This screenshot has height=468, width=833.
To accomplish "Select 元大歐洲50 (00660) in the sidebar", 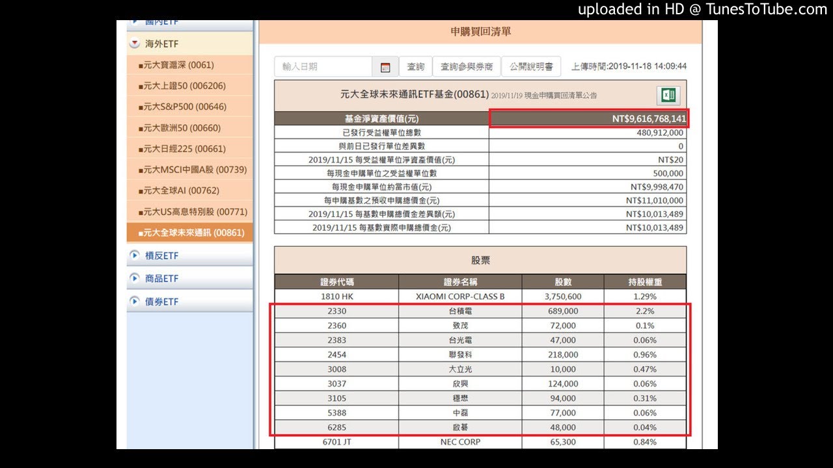I will pos(189,128).
